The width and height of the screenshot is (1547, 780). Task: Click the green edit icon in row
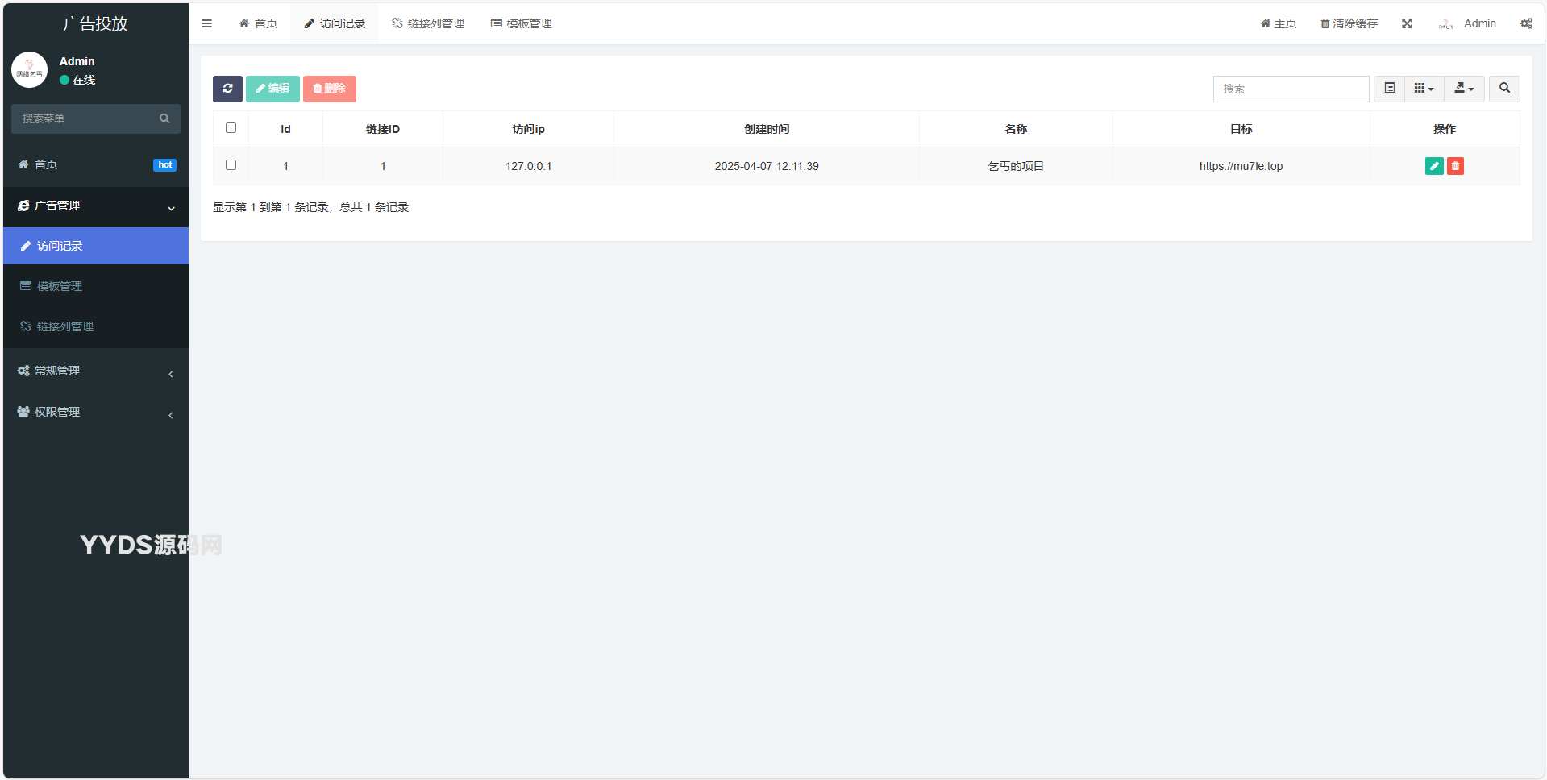(x=1433, y=166)
